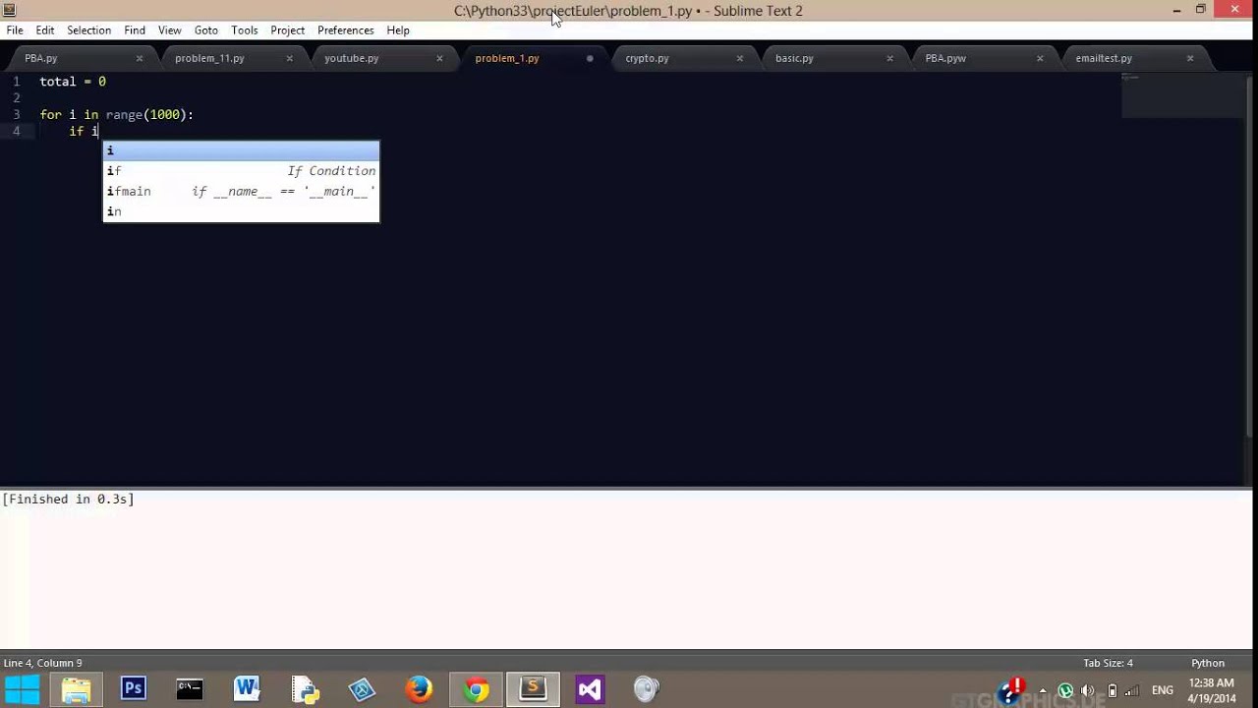Screen dimensions: 1258x708
Task: Click the battery status tray icon
Action: (x=1113, y=690)
